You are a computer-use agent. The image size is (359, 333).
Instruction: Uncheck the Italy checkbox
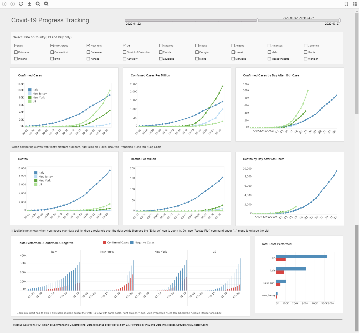pos(16,45)
